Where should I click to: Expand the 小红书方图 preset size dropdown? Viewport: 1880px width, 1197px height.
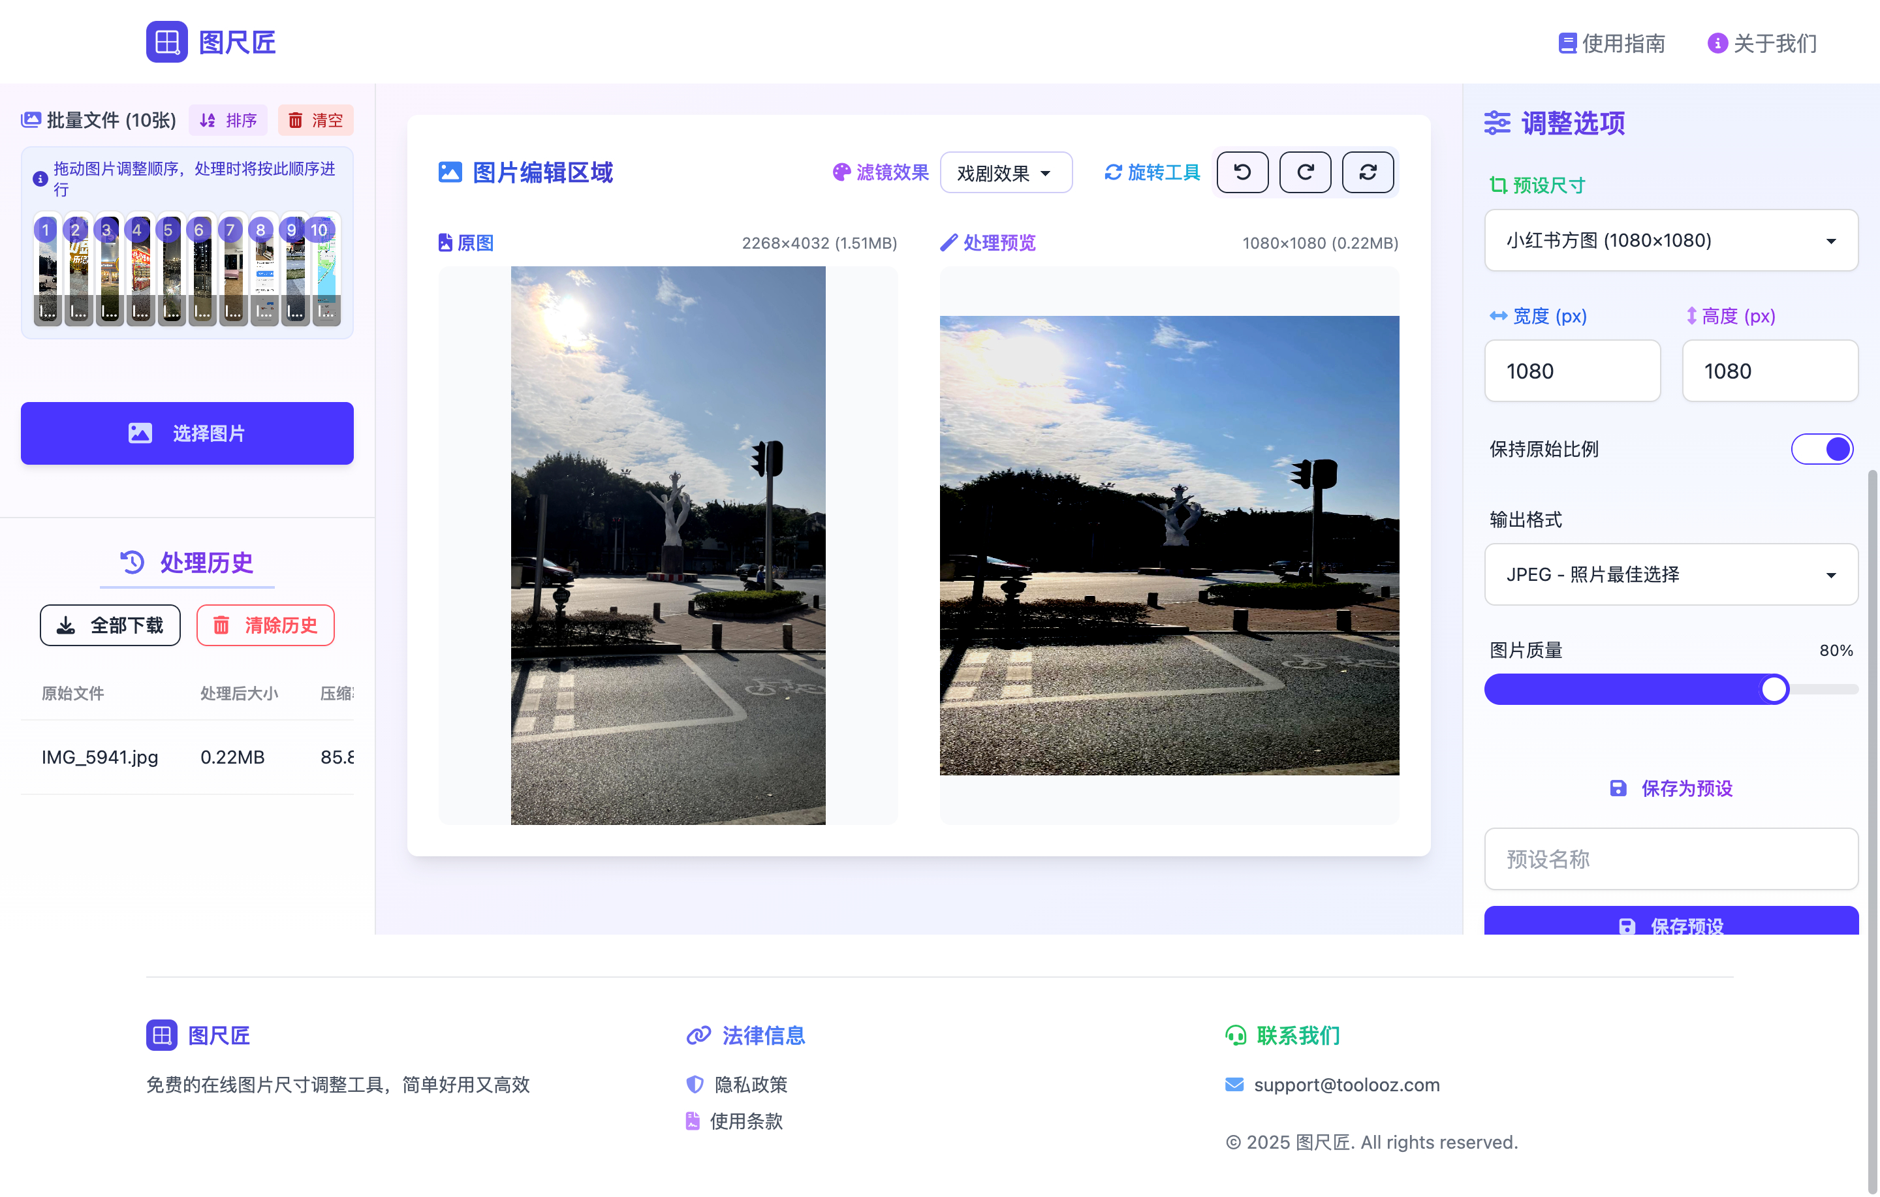[1670, 240]
